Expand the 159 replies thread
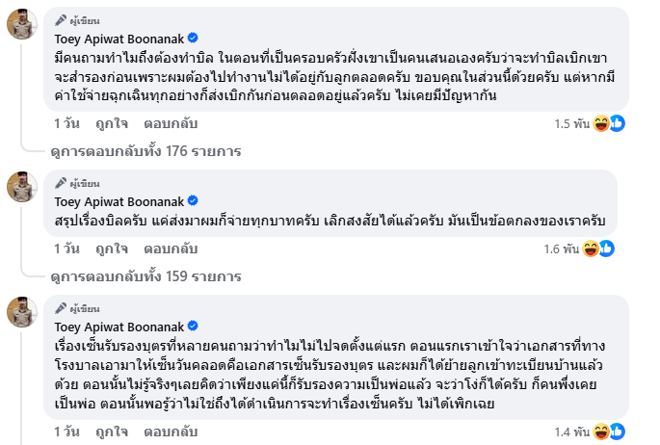This screenshot has height=445, width=660. 145,276
